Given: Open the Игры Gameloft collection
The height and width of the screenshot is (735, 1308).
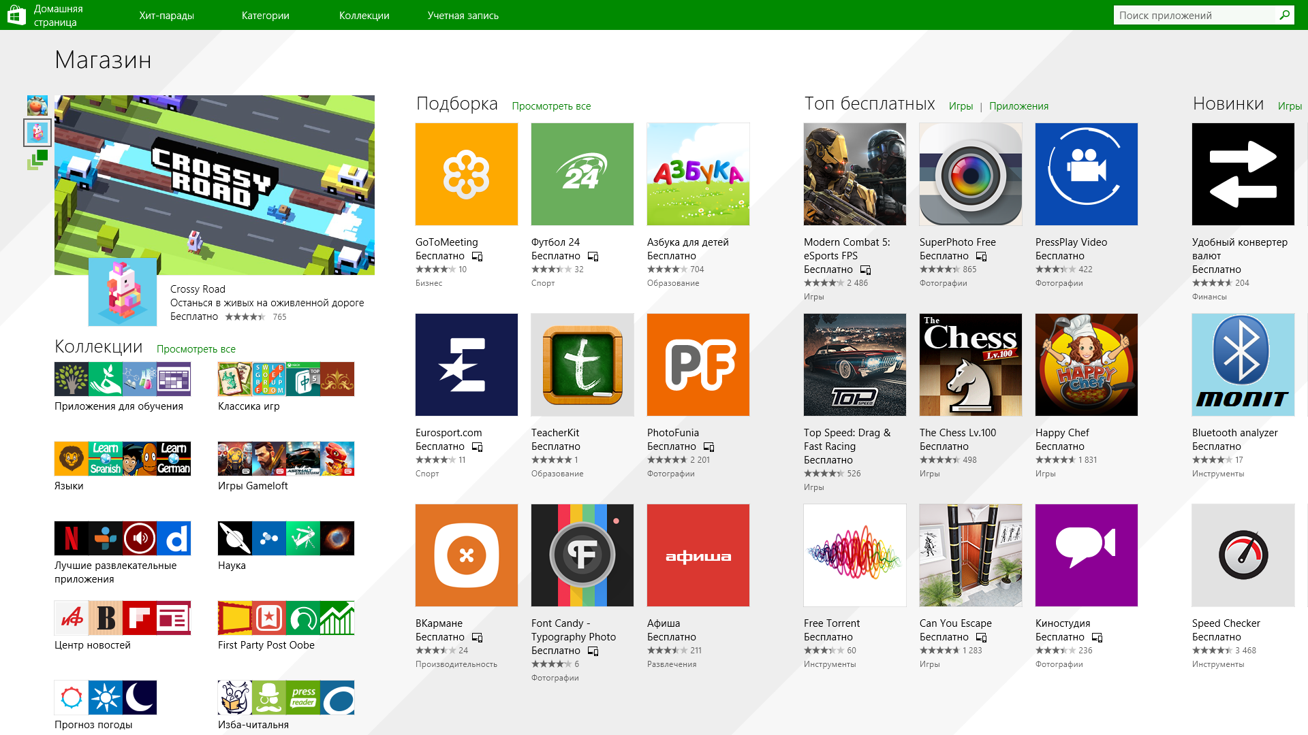Looking at the screenshot, I should point(286,459).
